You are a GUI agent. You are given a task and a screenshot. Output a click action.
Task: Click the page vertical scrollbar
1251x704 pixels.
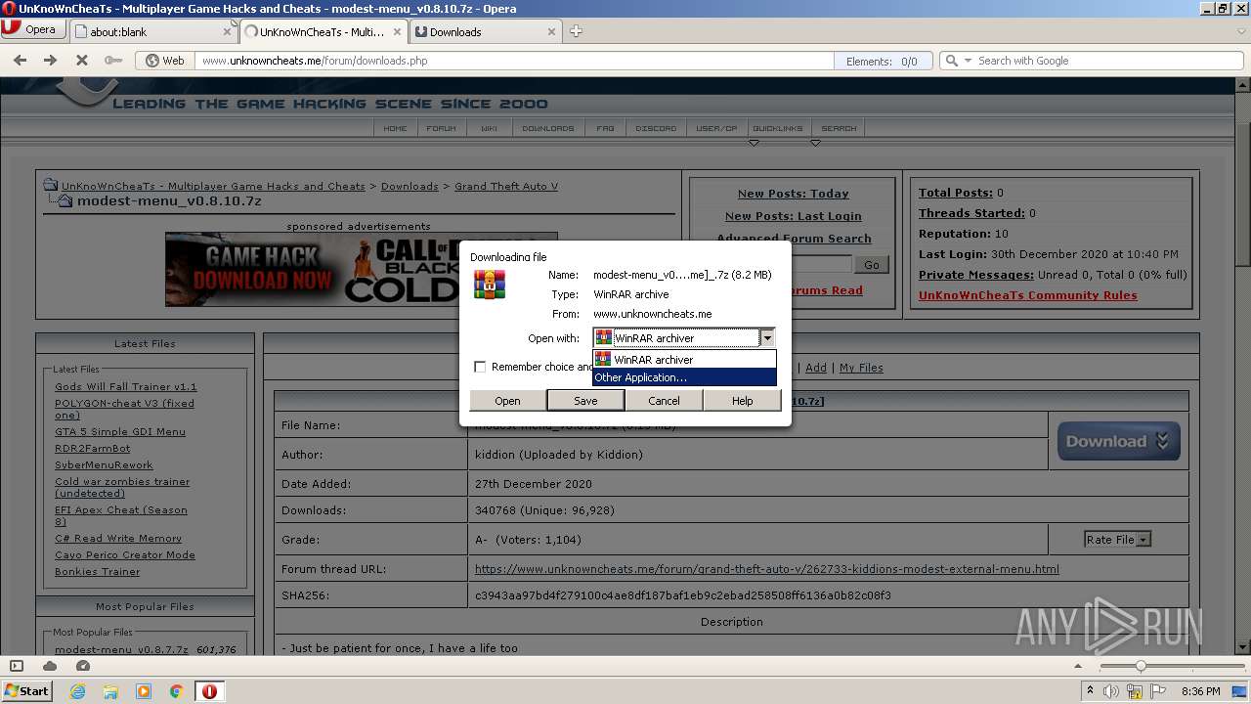tap(1243, 367)
